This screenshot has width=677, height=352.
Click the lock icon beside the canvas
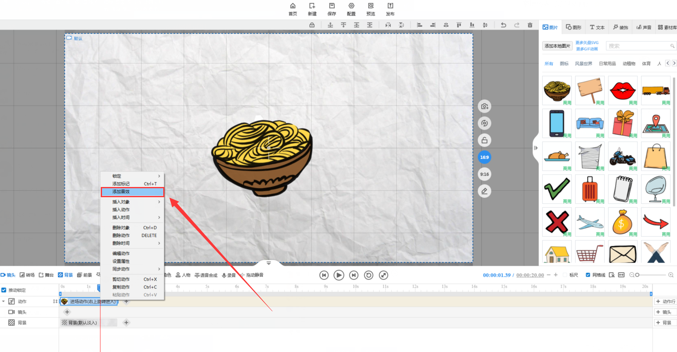pyautogui.click(x=484, y=140)
